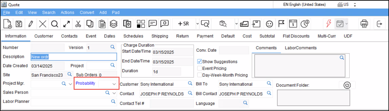389x111 pixels.
Task: Open the Actions menu
Action: [x=67, y=12]
